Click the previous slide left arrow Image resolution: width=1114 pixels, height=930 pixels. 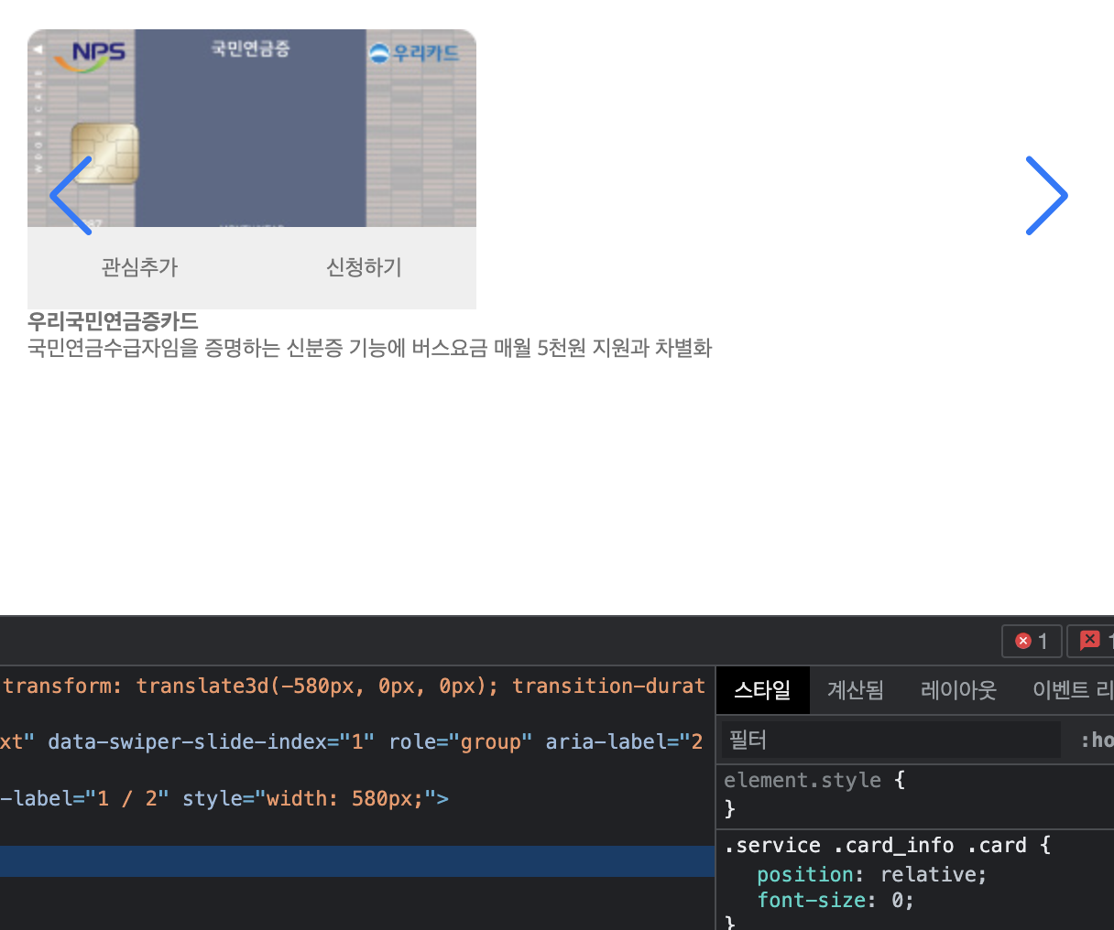click(x=71, y=195)
